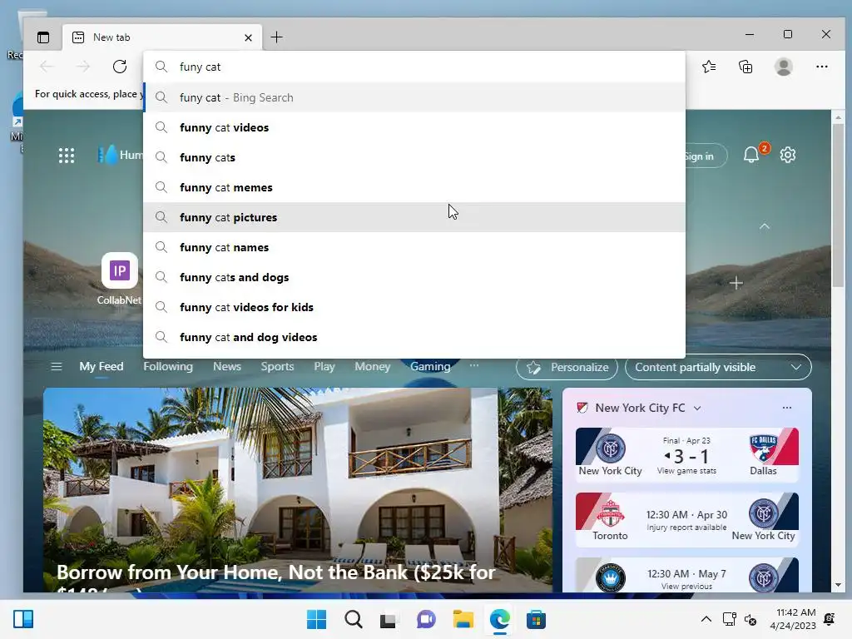The width and height of the screenshot is (852, 639).
Task: Choose funny cat memes suggestion
Action: coord(414,187)
